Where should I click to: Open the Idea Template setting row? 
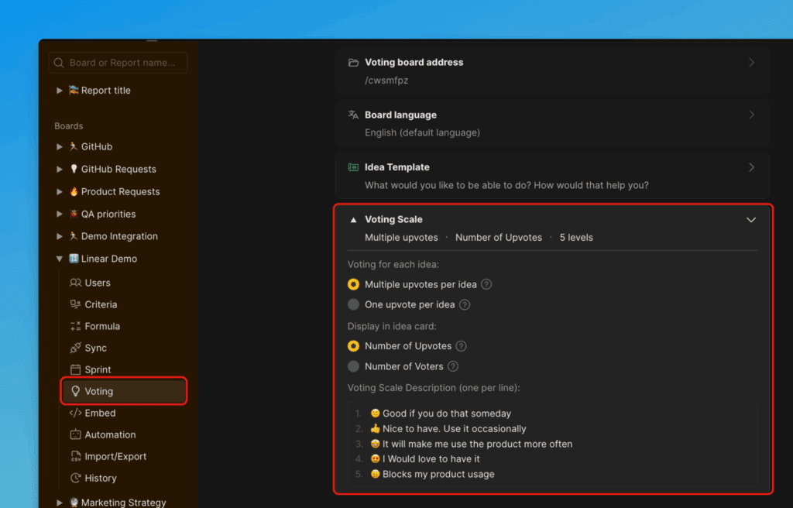552,176
